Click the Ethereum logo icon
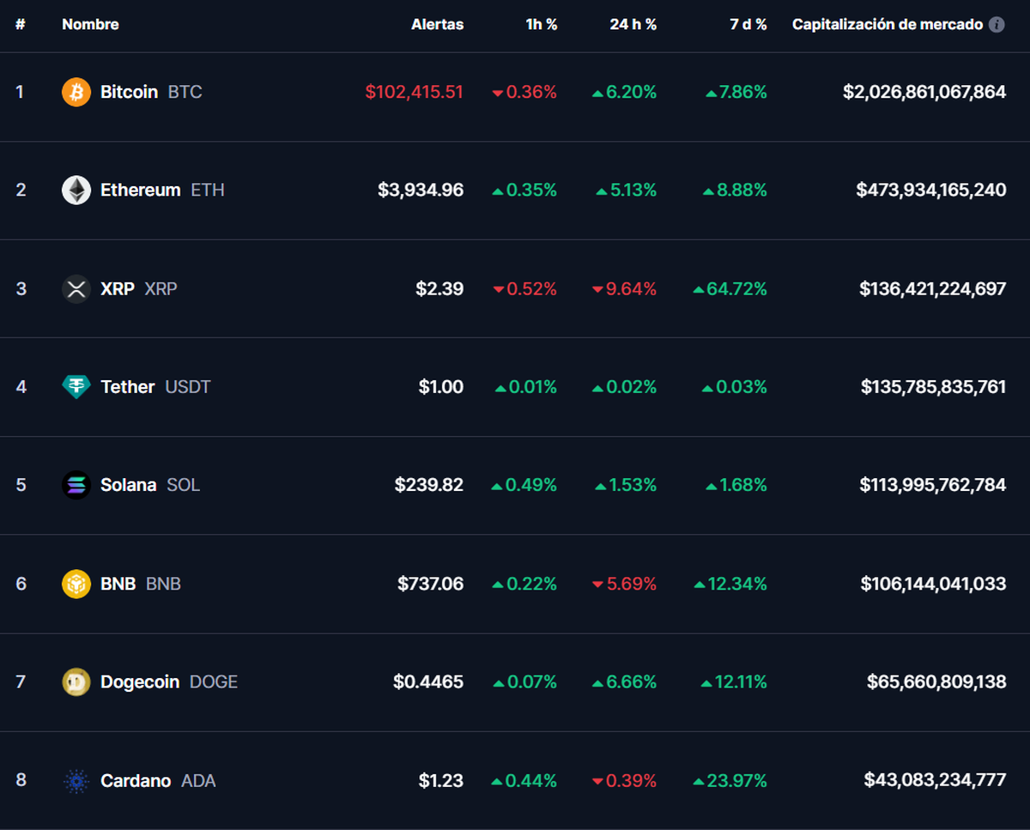The width and height of the screenshot is (1030, 830). coord(76,190)
